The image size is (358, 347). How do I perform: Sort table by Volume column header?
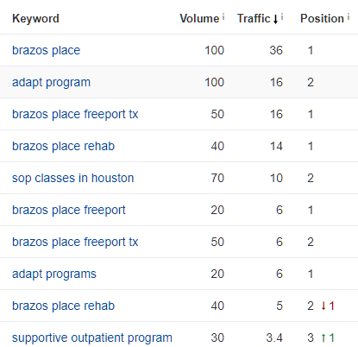[x=199, y=19]
